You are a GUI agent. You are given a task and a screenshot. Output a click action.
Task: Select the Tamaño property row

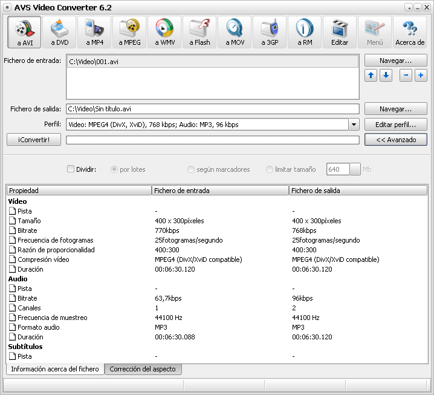pyautogui.click(x=217, y=221)
